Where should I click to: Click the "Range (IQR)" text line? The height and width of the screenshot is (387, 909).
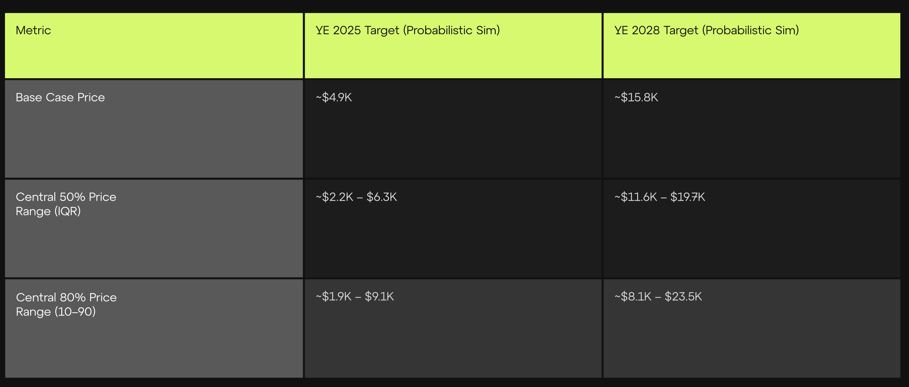click(x=48, y=211)
